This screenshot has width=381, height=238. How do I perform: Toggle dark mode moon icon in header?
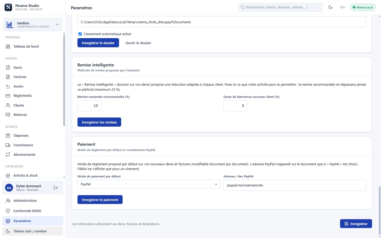tap(330, 7)
